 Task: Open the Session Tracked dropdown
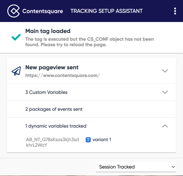coord(136,167)
